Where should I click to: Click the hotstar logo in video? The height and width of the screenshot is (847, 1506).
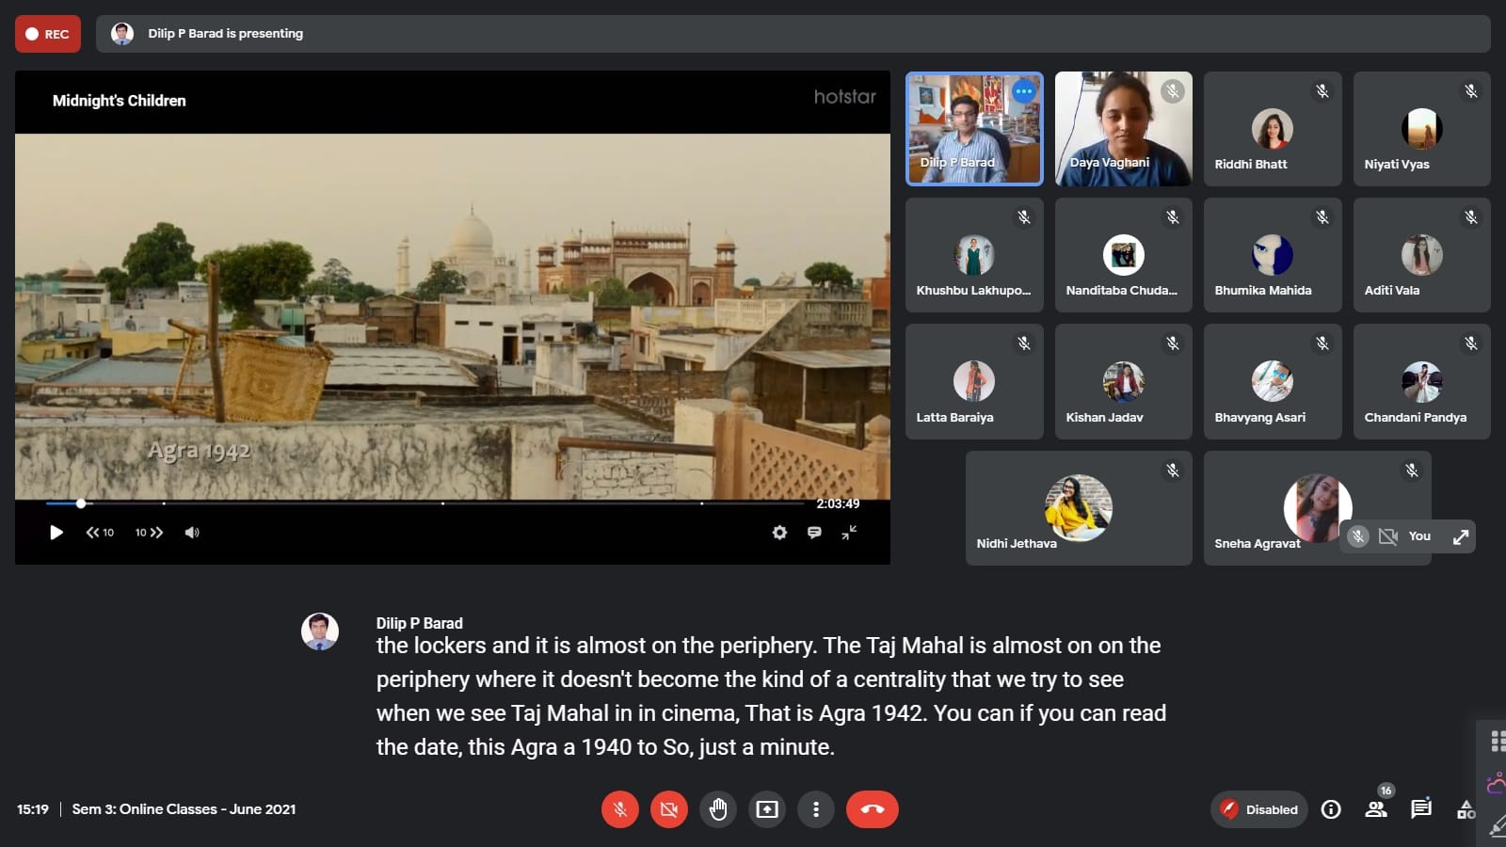click(x=844, y=97)
